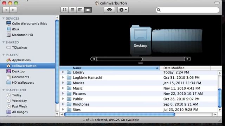Select the colinwarburton home folder in sidebar
The image size is (225, 126).
[x=27, y=66]
